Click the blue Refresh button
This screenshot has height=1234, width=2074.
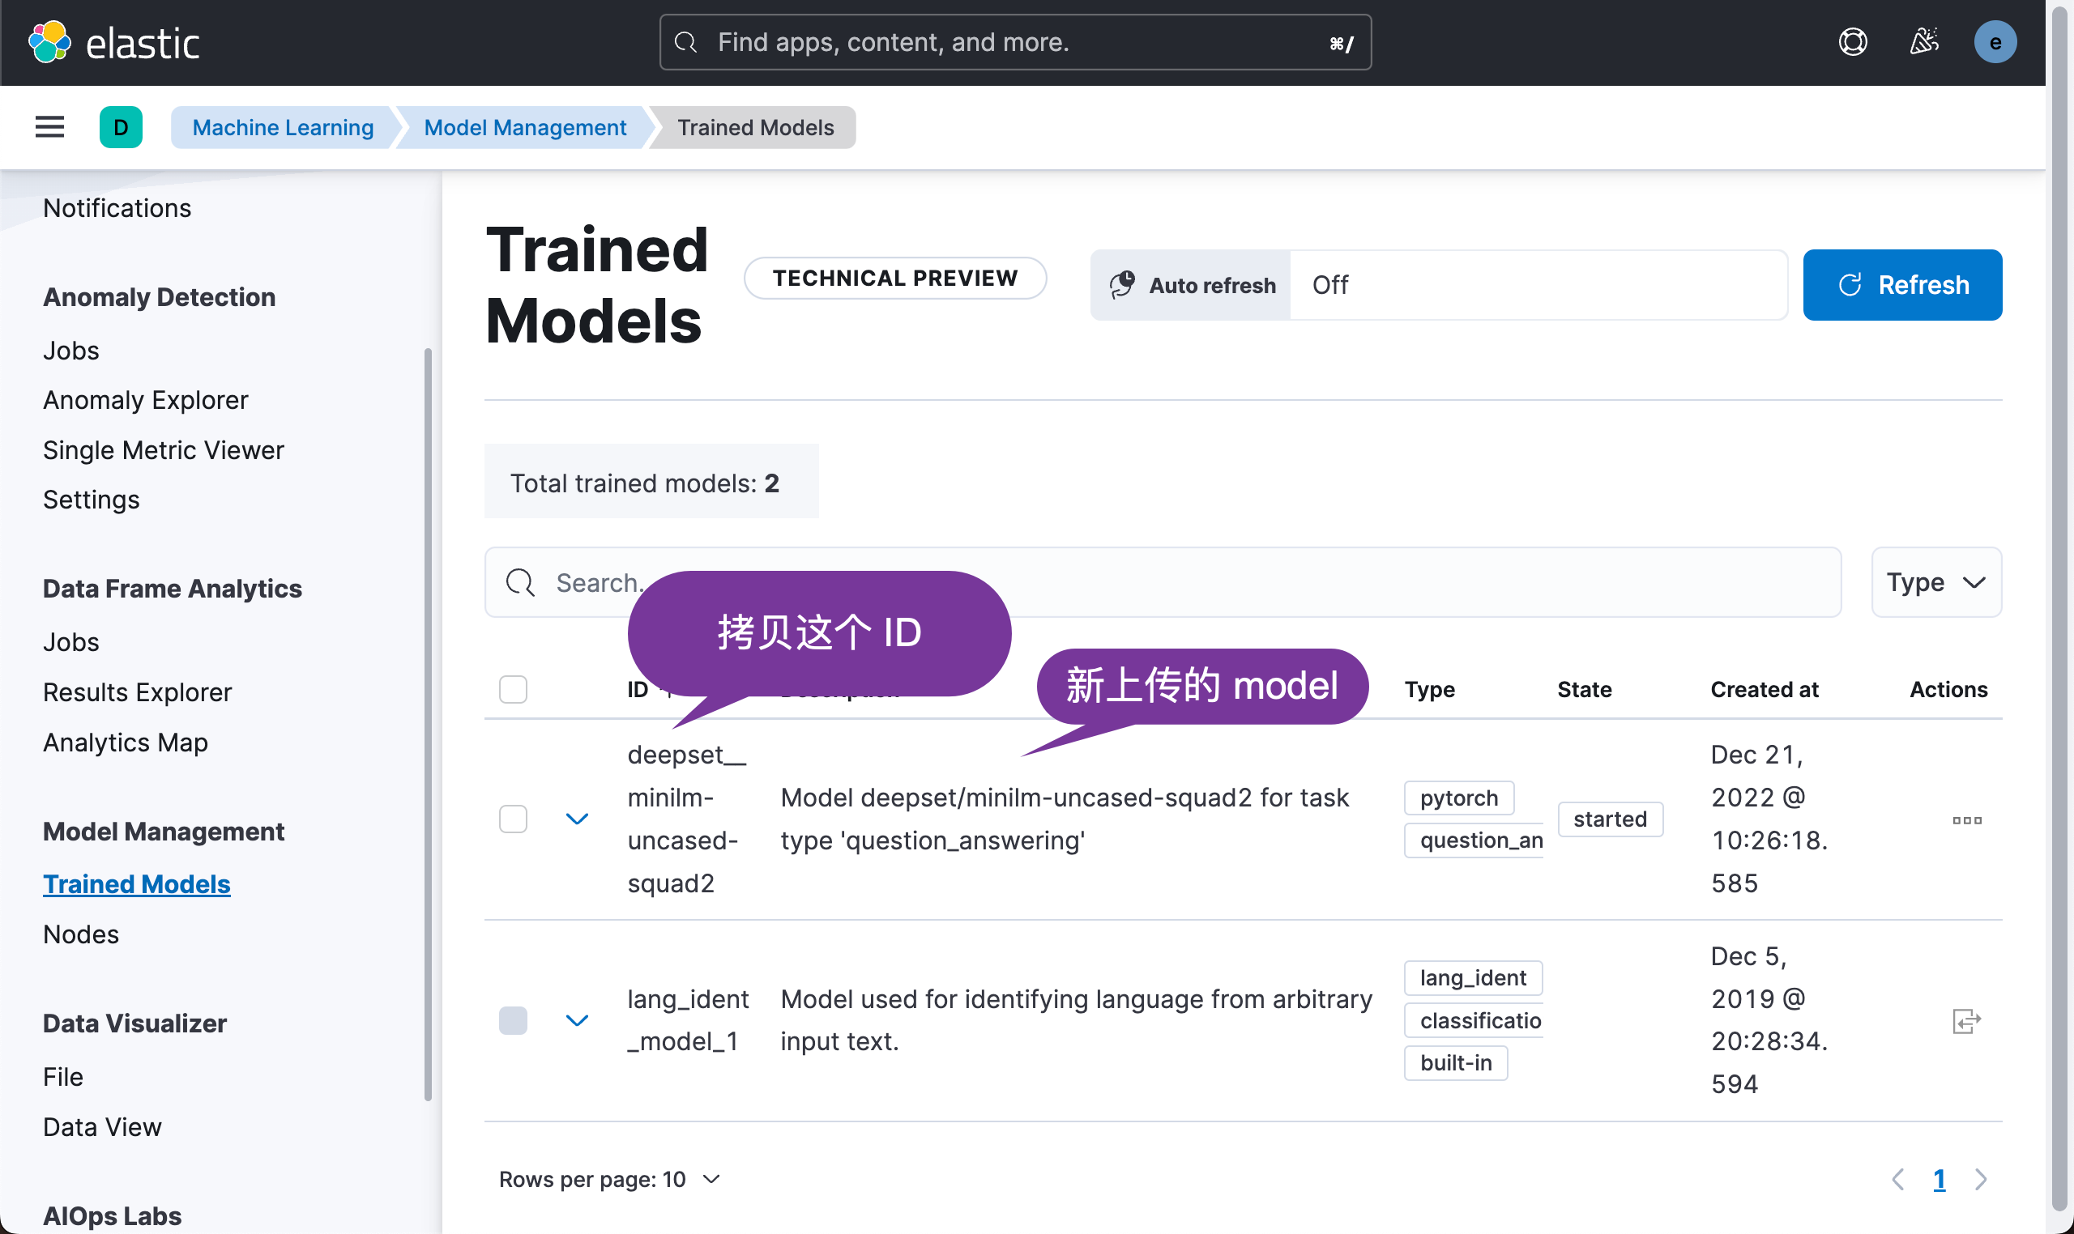tap(1901, 284)
